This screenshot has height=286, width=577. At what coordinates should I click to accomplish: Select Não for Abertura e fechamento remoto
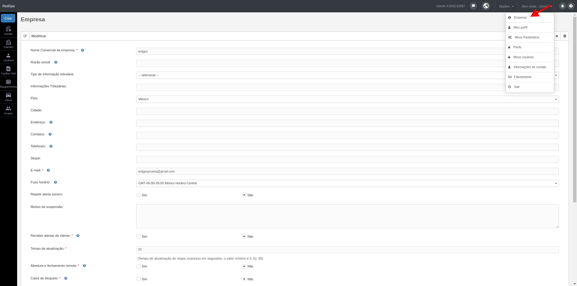click(244, 266)
